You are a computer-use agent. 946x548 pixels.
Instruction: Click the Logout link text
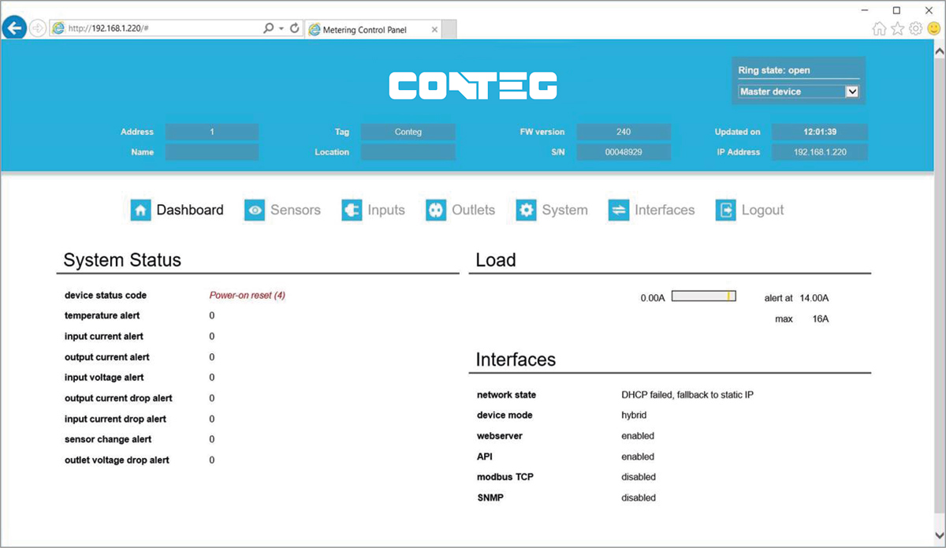[x=762, y=211]
